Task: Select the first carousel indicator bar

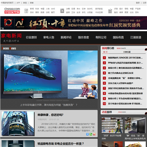Action: 39,100
